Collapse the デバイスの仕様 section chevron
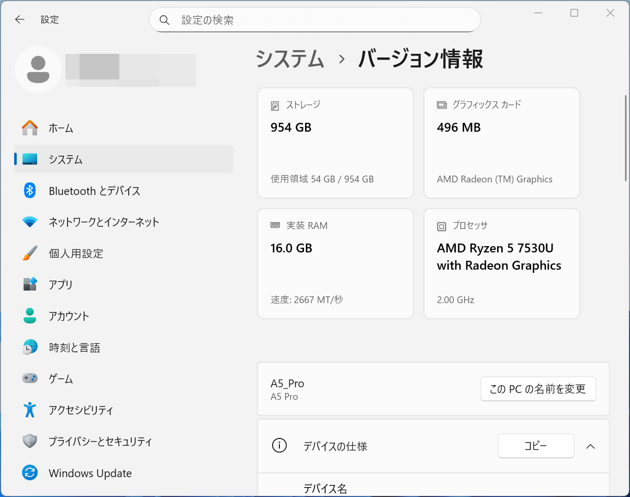Image resolution: width=630 pixels, height=497 pixels. (590, 446)
